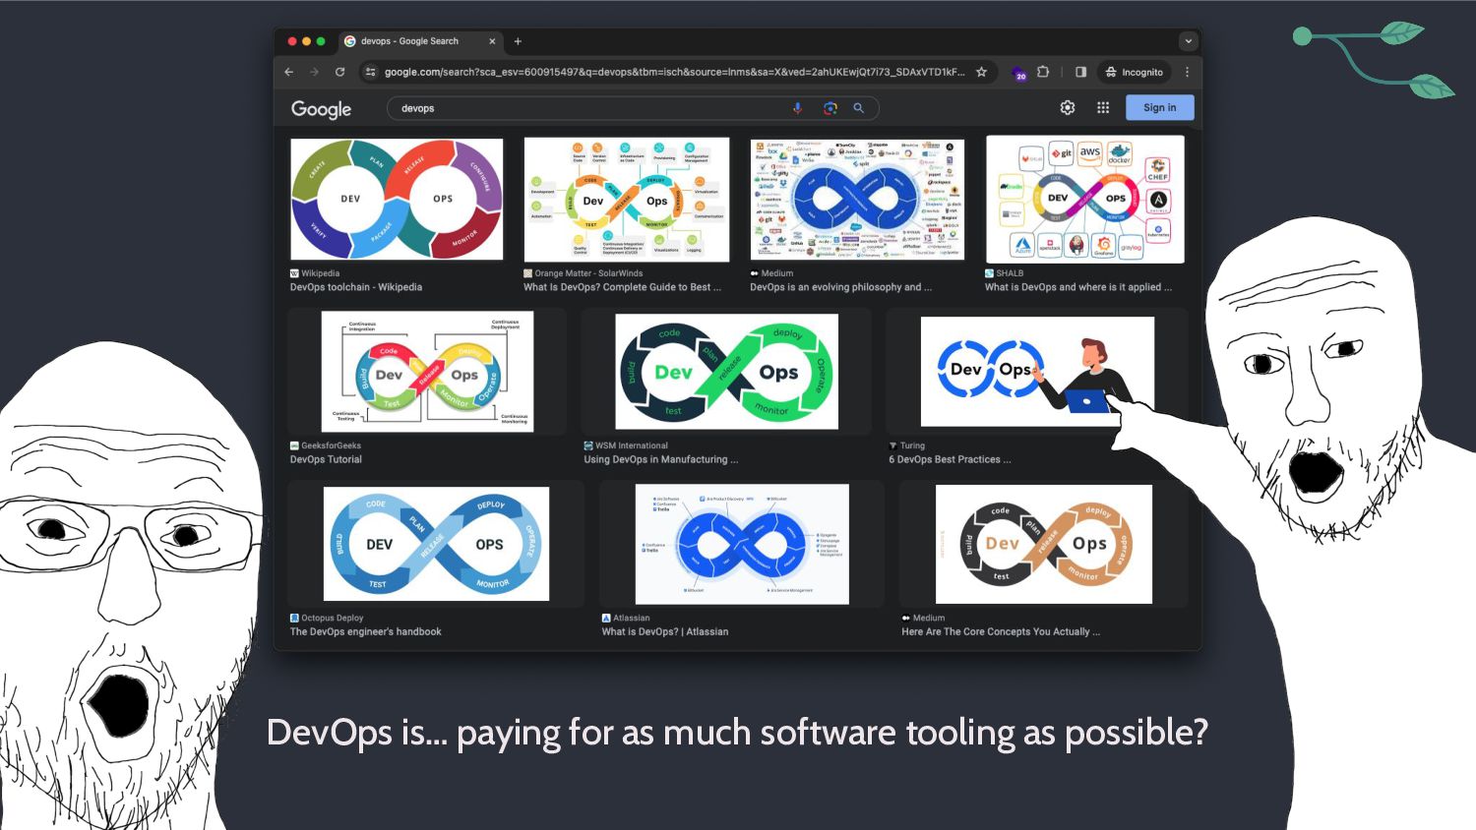Click 'What Is DevOps? Complete Guide to Best' link
Image resolution: width=1476 pixels, height=830 pixels.
[622, 287]
